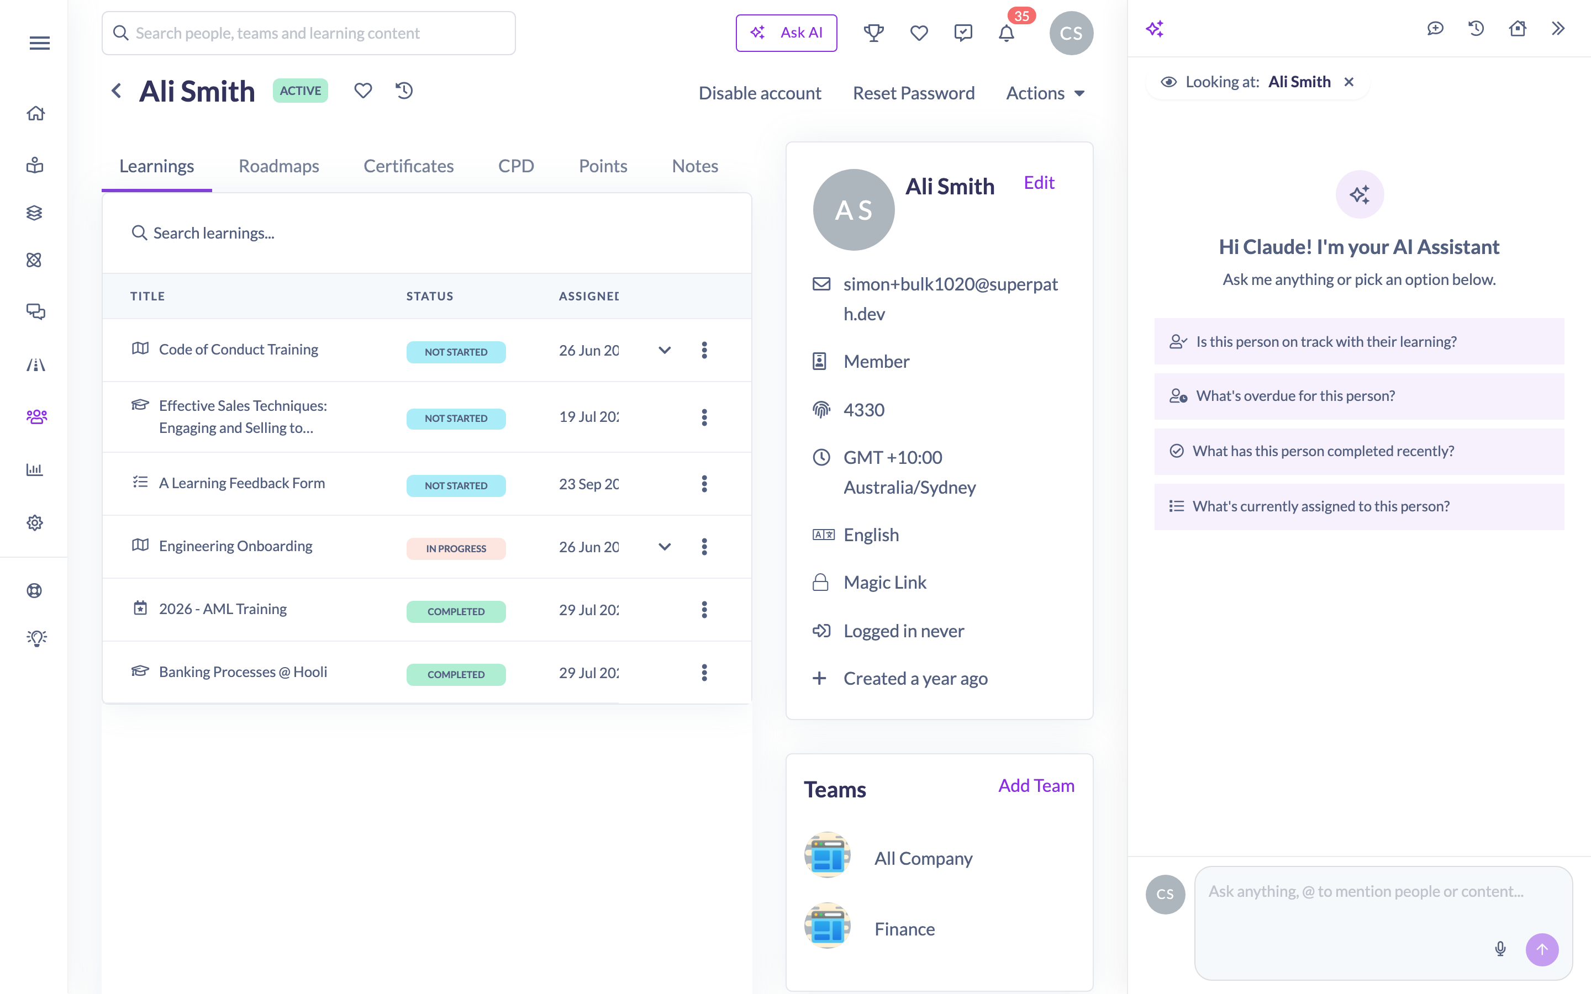Open the reports chart icon in the sidebar
The height and width of the screenshot is (994, 1591).
click(x=35, y=469)
